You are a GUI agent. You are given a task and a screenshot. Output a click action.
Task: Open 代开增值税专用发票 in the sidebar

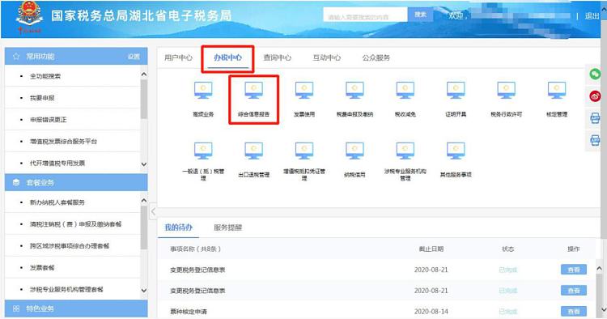(x=57, y=163)
